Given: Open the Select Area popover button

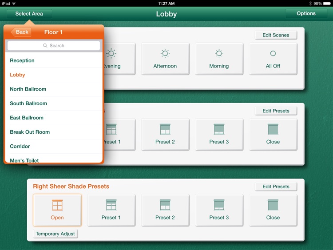Looking at the screenshot, I should click(29, 14).
